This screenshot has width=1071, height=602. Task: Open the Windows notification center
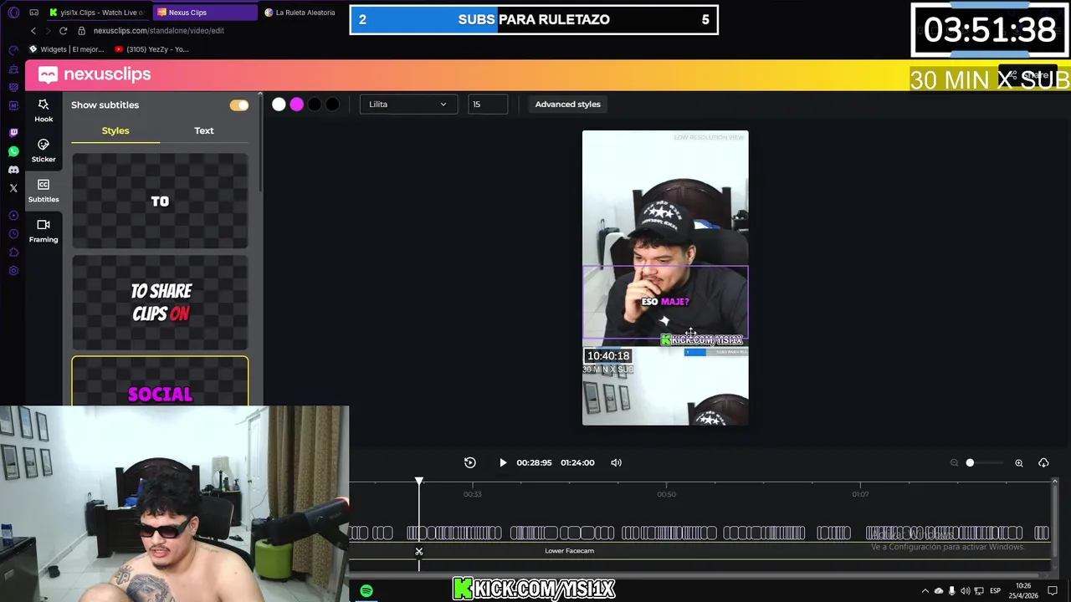pyautogui.click(x=1053, y=591)
